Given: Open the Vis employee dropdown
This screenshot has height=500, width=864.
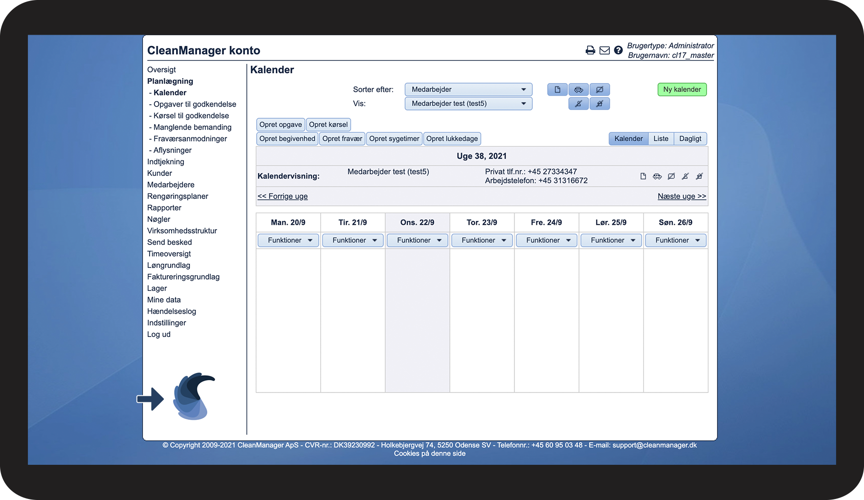Looking at the screenshot, I should [x=468, y=104].
